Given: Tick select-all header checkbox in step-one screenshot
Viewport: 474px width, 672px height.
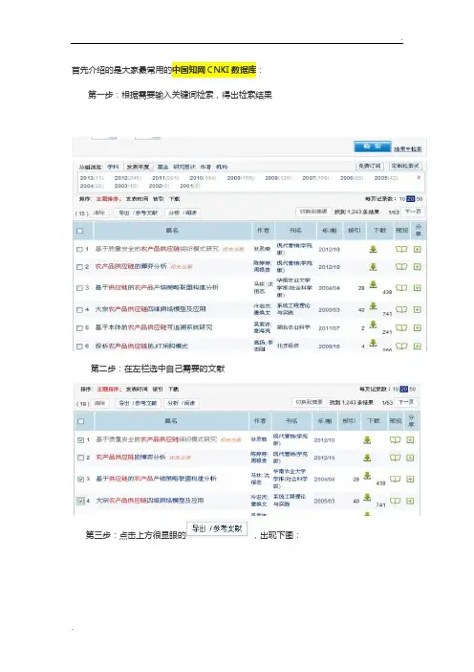Looking at the screenshot, I should click(x=79, y=231).
